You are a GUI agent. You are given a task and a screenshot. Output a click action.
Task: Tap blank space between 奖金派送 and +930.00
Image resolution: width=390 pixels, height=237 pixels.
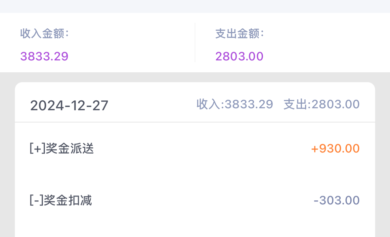click(x=202, y=149)
